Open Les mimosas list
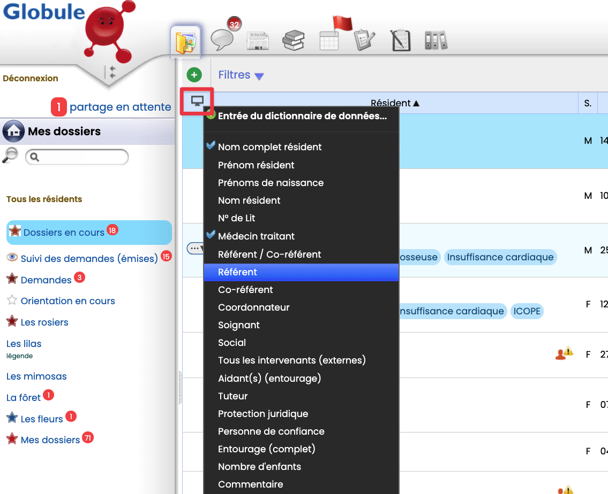 coord(36,376)
